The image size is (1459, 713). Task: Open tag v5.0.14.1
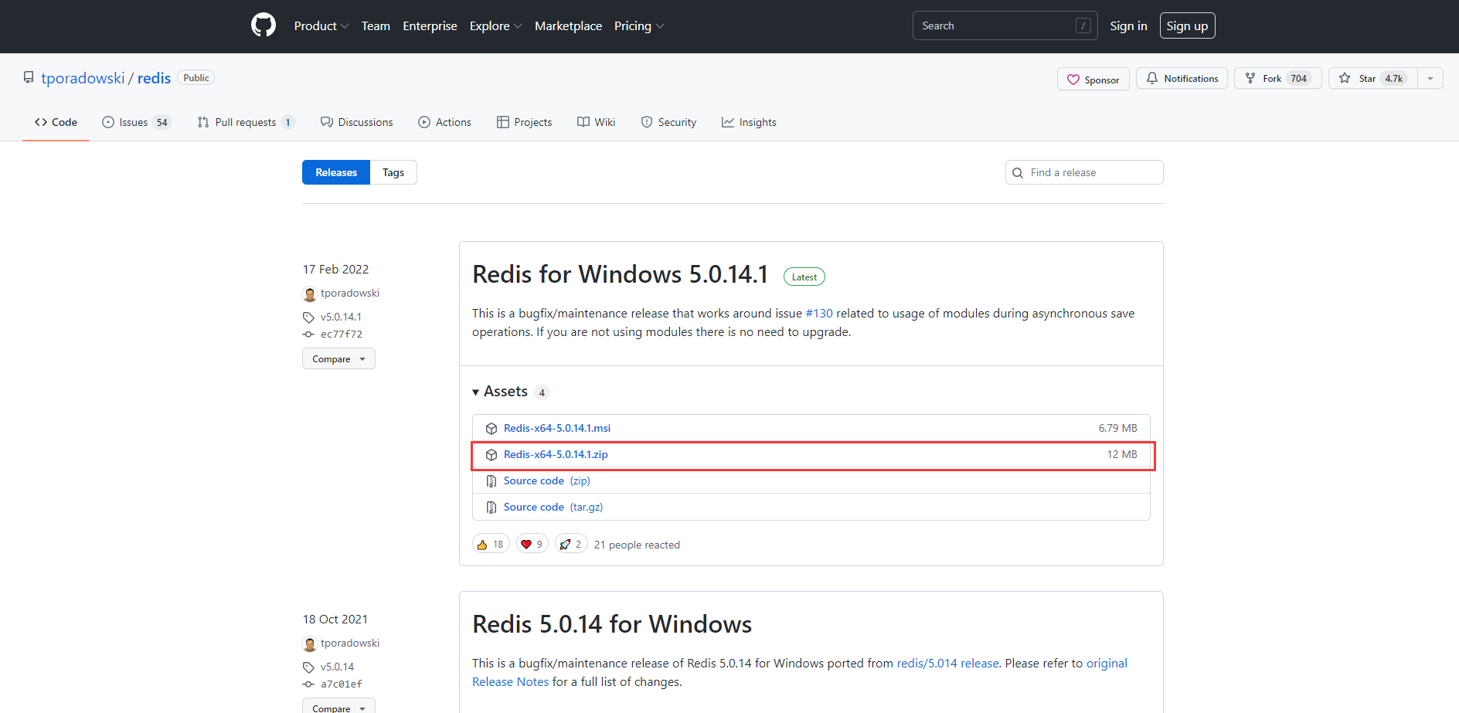pyautogui.click(x=341, y=317)
